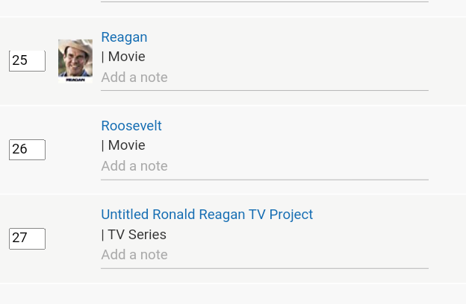466x304 pixels.
Task: Focus the position field showing 27
Action: (x=27, y=238)
